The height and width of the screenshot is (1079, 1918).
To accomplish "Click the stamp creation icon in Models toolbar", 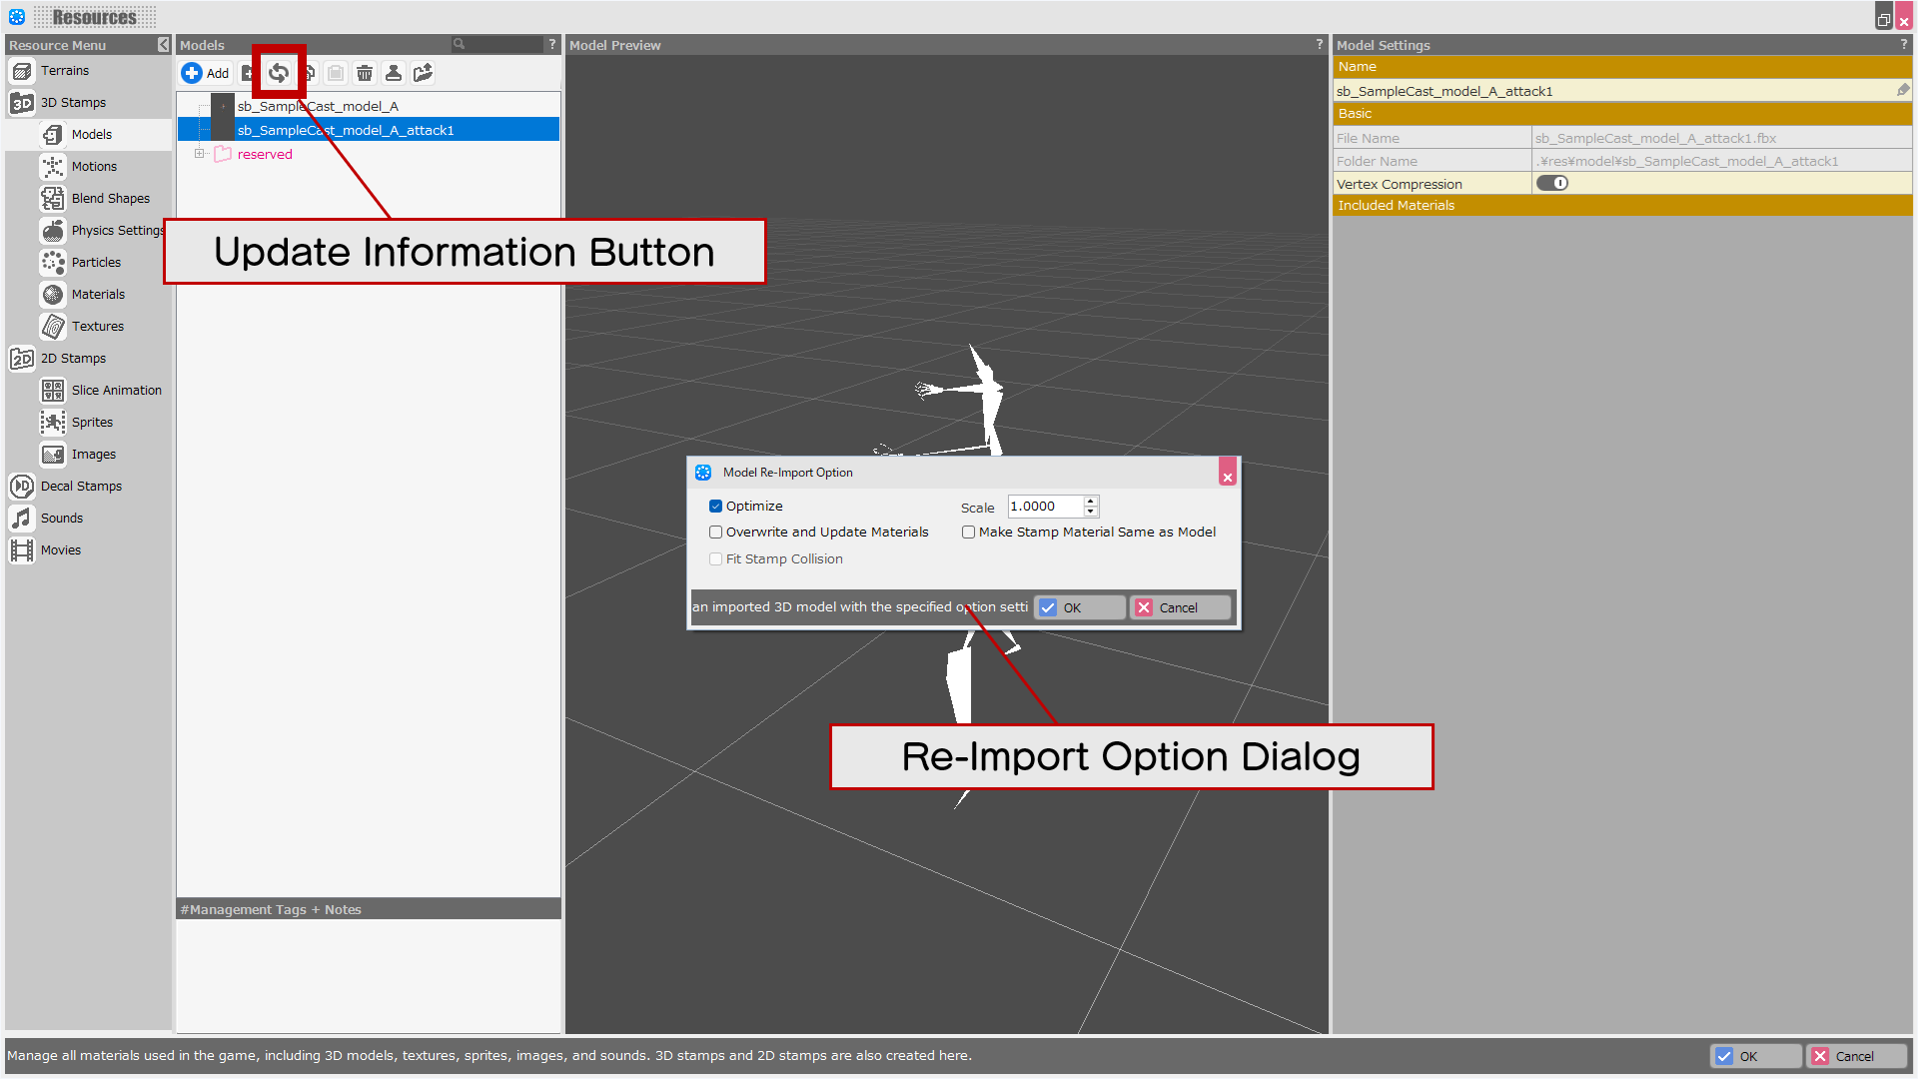I will tap(394, 73).
